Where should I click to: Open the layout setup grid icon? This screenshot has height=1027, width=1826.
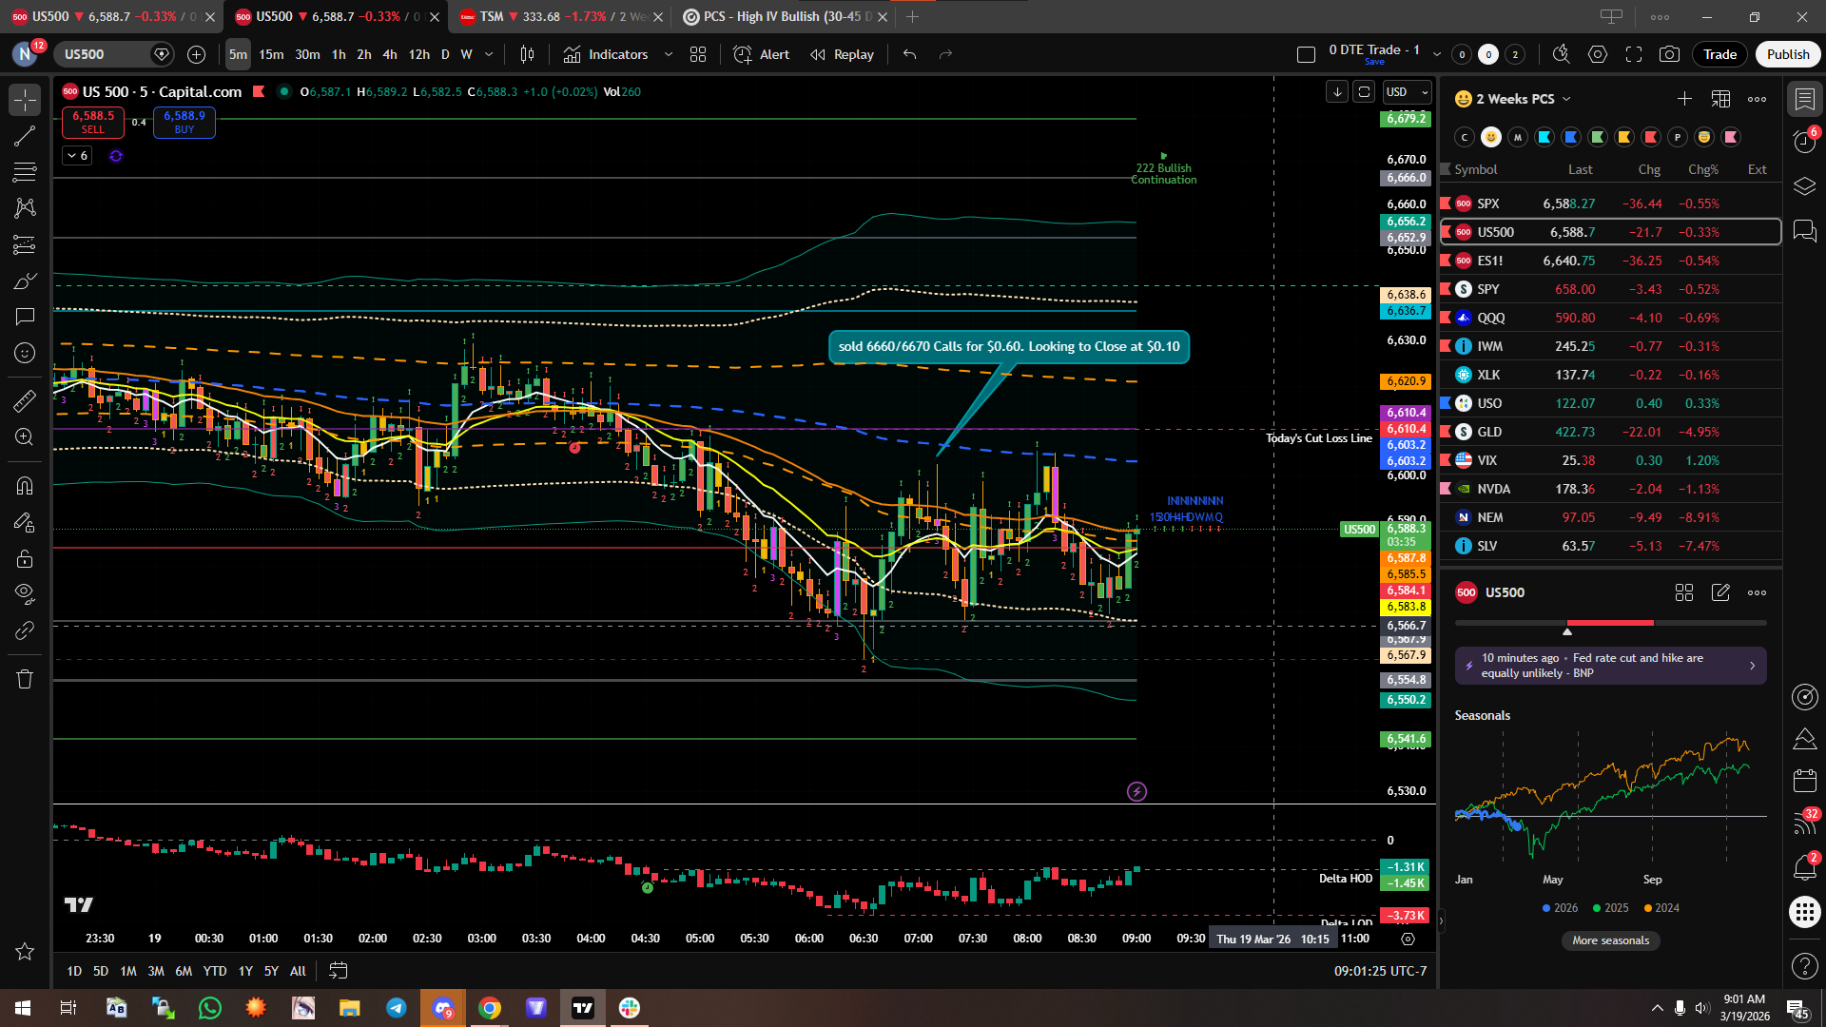click(x=698, y=54)
